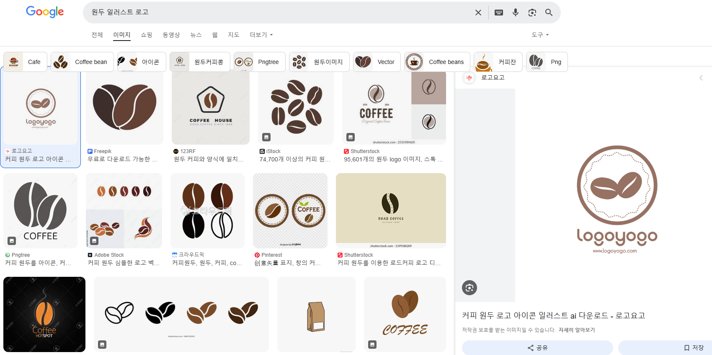Click into the search text field
This screenshot has width=712, height=355.
(276, 13)
